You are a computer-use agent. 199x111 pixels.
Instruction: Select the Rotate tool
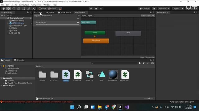coord(14,9)
